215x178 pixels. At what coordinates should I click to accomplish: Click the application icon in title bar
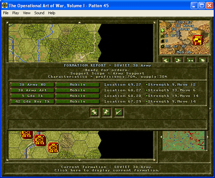tap(5, 6)
